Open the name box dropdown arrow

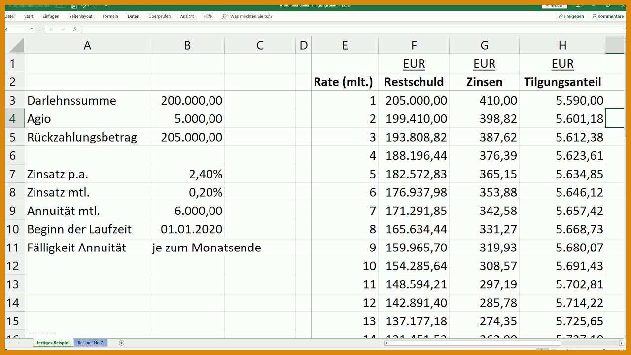pos(32,29)
